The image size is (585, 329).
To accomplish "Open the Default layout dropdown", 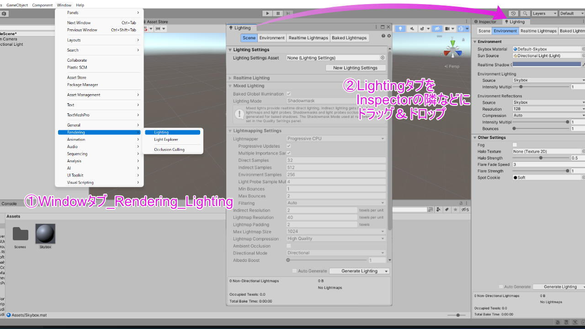I will [572, 14].
